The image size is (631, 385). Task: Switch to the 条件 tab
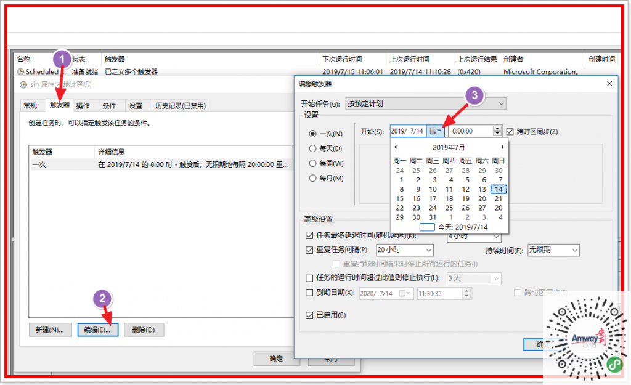click(x=109, y=105)
